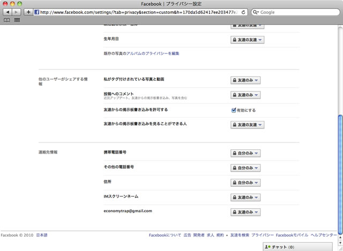Click the Google search field
The image size is (343, 251).
tap(295, 12)
